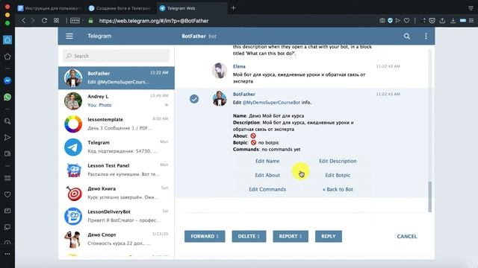Open sidebar speed dial squares icon
The width and height of the screenshot is (478, 268).
pyautogui.click(x=7, y=178)
